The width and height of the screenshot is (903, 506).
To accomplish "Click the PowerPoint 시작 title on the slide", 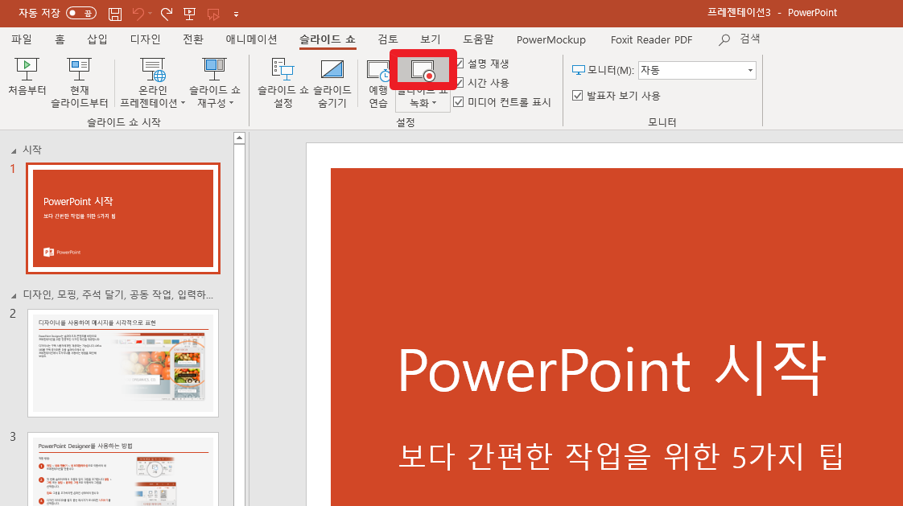I will click(612, 368).
